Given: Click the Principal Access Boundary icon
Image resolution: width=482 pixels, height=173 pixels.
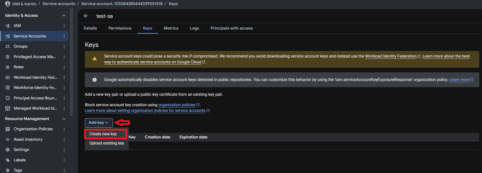Looking at the screenshot, I should [x=8, y=98].
